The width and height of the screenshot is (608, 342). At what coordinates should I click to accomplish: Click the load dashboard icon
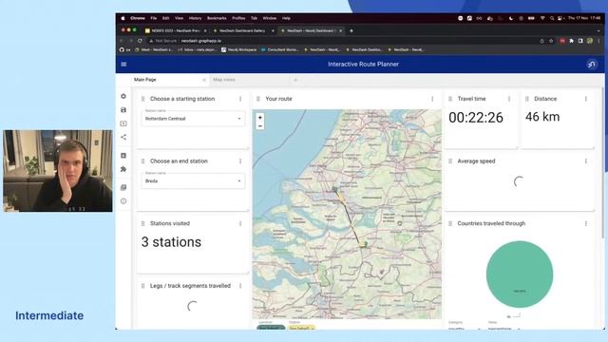(x=123, y=123)
